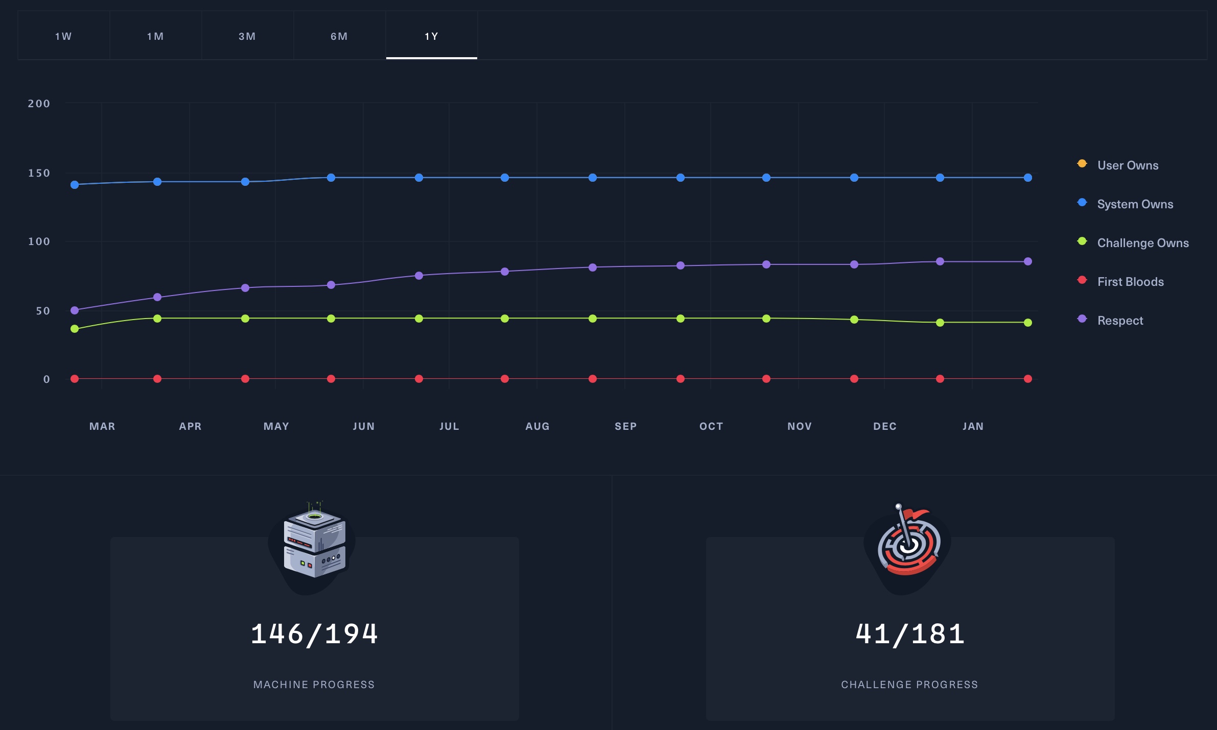The width and height of the screenshot is (1217, 730).
Task: Switch to the 3M time range tab
Action: tap(247, 36)
